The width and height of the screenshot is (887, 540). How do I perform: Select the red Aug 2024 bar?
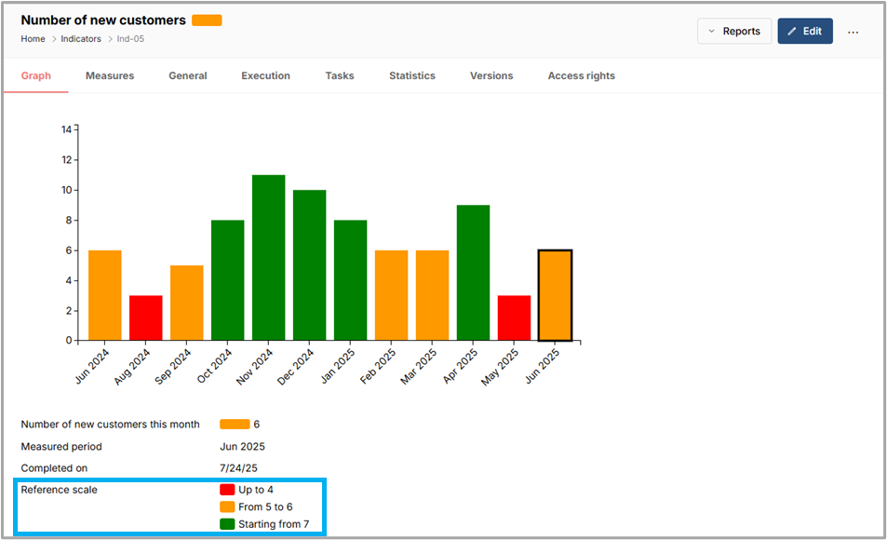point(145,317)
